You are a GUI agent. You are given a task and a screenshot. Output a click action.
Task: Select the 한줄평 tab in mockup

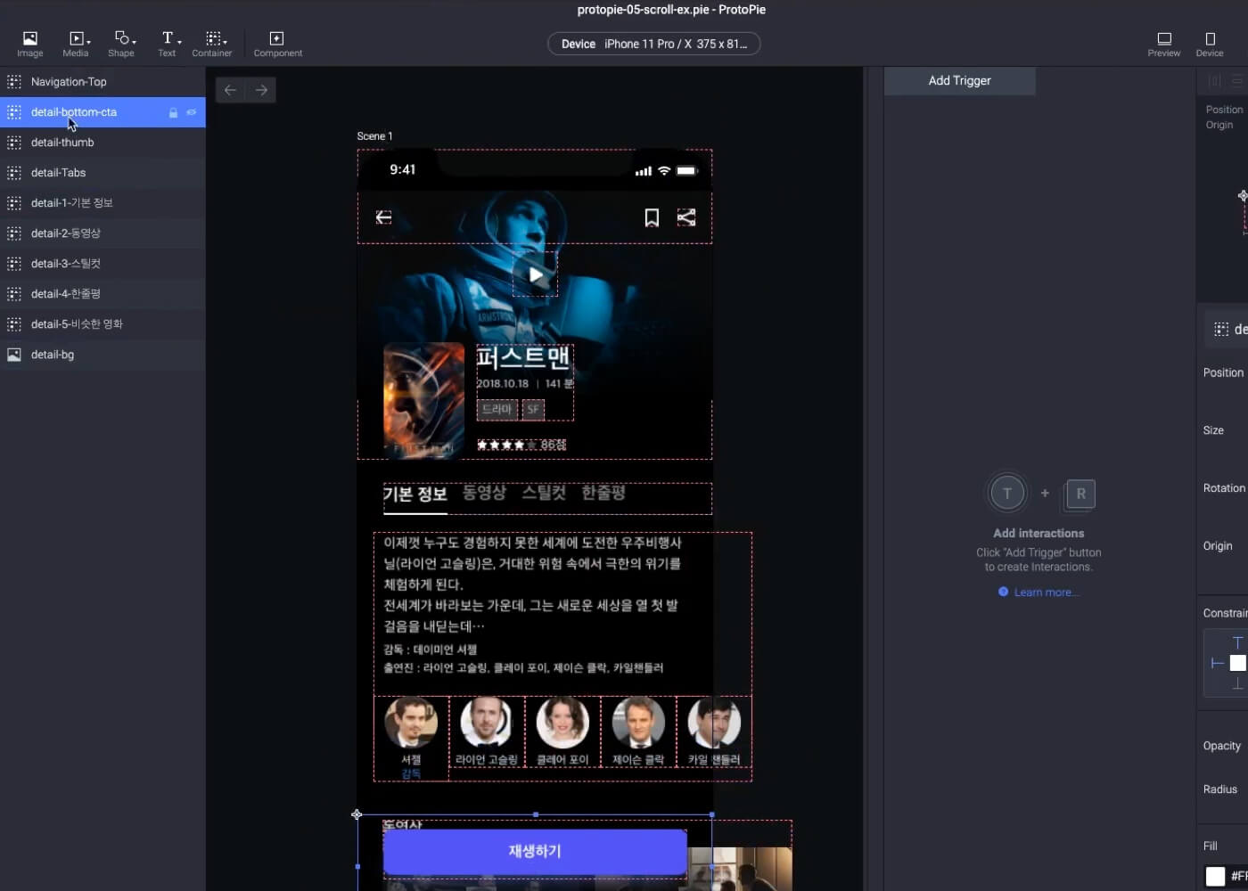(x=603, y=493)
